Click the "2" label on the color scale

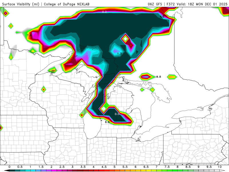pos(52,167)
